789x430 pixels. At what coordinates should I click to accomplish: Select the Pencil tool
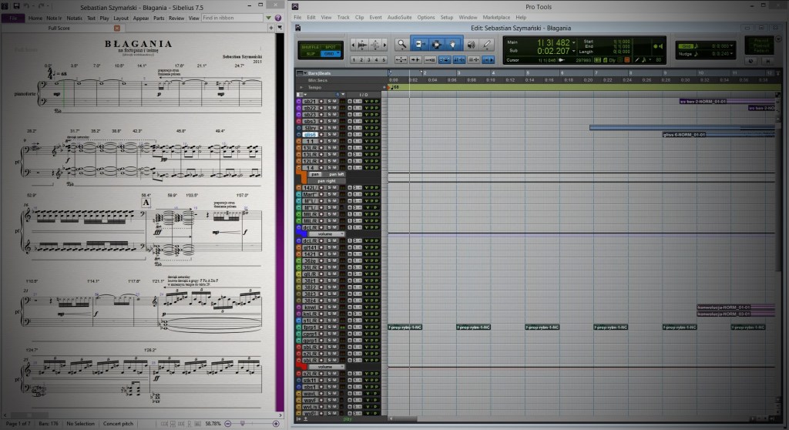(486, 44)
